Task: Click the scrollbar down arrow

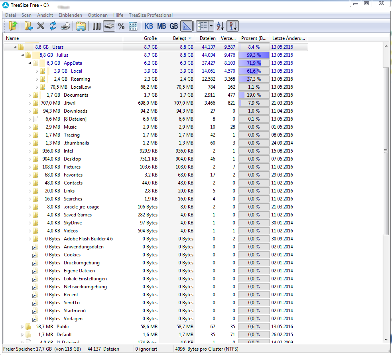Action: (x=386, y=340)
